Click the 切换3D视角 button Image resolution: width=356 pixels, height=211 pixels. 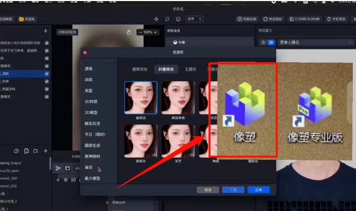(67, 32)
